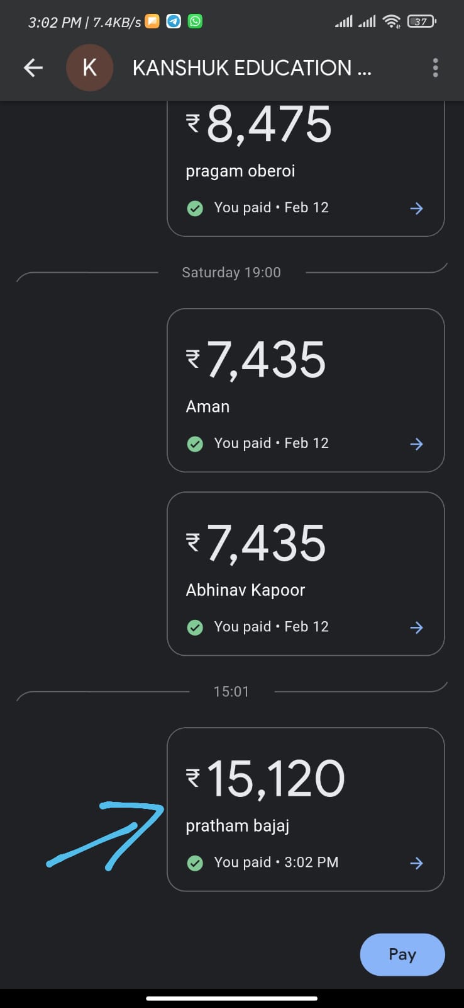The image size is (464, 1008).
Task: Tap green check on pragam oberoi payment
Action: [195, 209]
